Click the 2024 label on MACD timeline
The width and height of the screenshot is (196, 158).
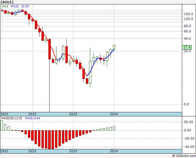coord(114,151)
